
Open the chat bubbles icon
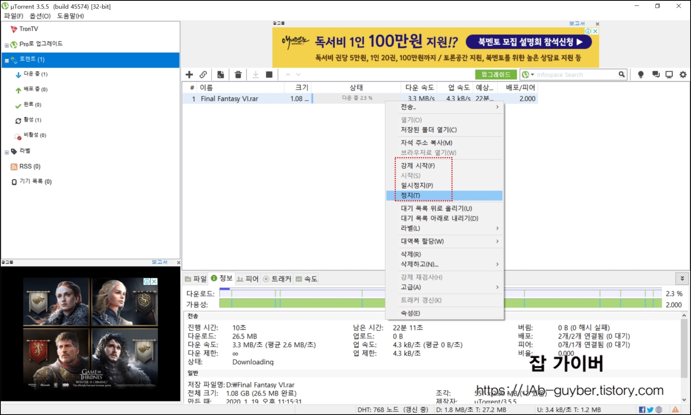pyautogui.click(x=656, y=75)
